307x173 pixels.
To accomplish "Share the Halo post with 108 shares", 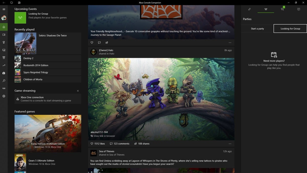I will click(x=142, y=144).
